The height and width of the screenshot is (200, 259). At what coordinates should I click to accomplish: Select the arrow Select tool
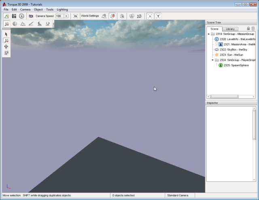point(6,34)
